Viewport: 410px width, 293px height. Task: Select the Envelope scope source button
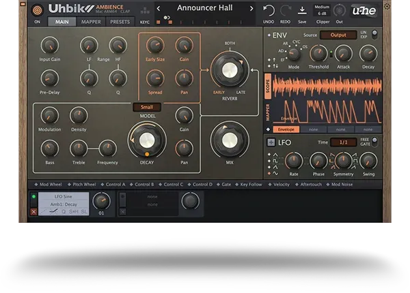click(x=286, y=129)
